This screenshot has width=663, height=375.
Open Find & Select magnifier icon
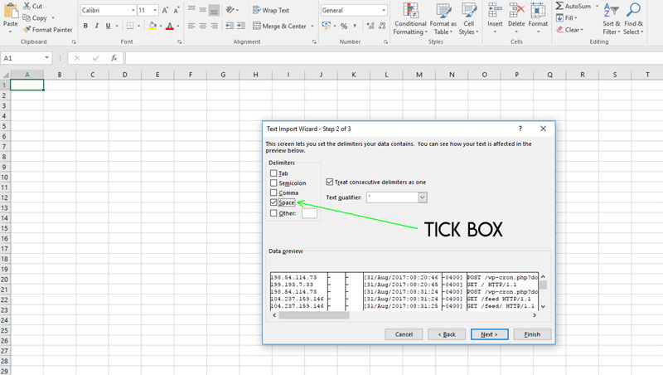pos(632,10)
